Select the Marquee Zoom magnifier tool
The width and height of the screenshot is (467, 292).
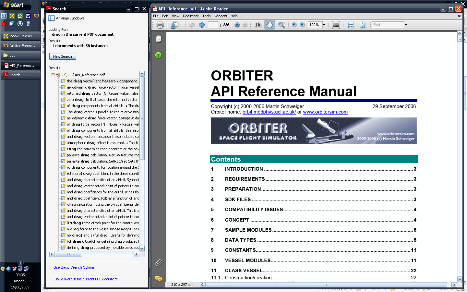[x=281, y=25]
